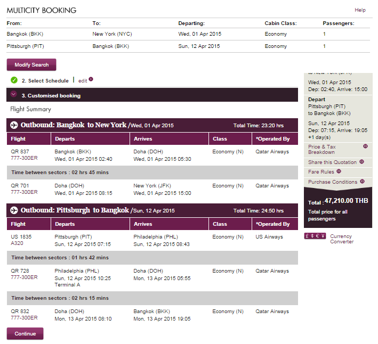
Task: Click the edit link for Select Schedule
Action: (x=83, y=81)
